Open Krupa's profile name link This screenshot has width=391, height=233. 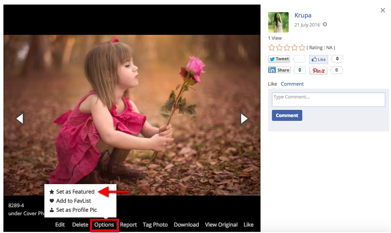tap(303, 16)
